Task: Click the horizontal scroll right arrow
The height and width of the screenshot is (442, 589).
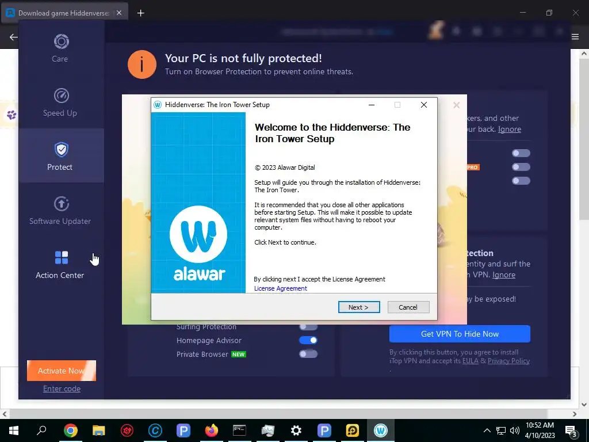Action: click(x=575, y=414)
